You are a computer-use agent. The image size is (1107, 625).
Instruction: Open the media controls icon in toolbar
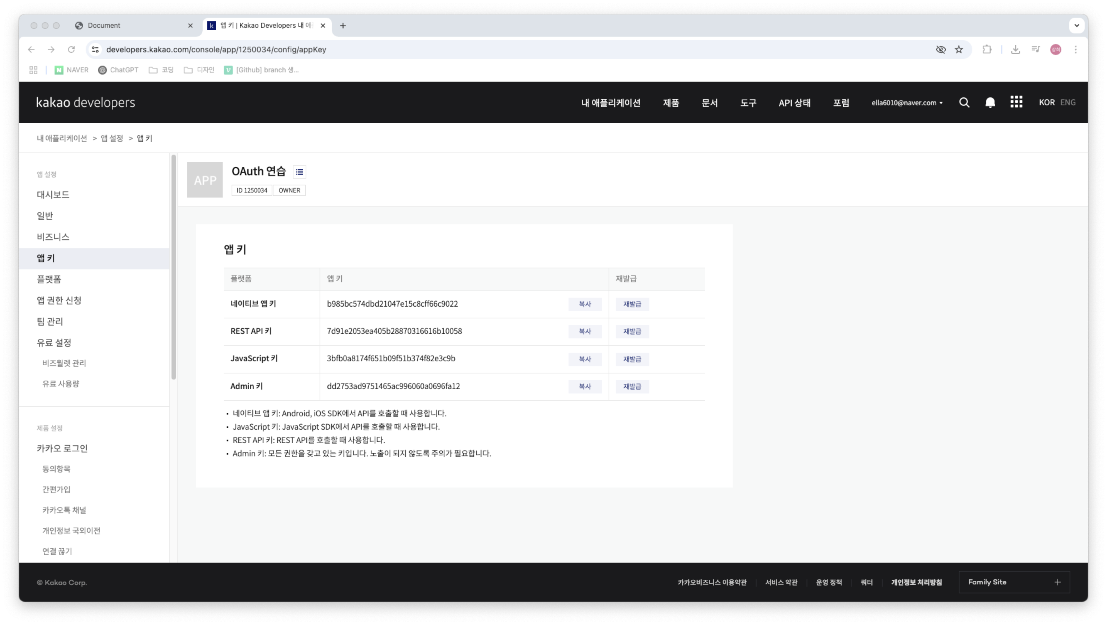1036,50
